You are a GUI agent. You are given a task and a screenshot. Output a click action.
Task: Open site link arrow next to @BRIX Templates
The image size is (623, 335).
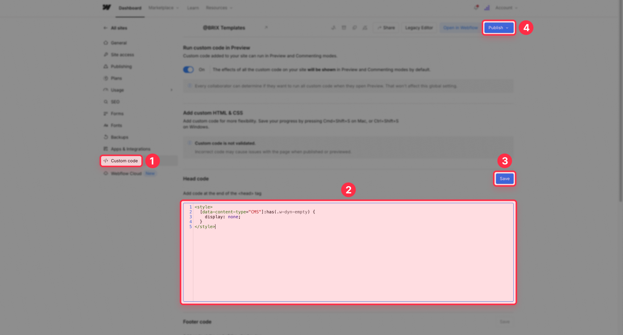pyautogui.click(x=266, y=28)
